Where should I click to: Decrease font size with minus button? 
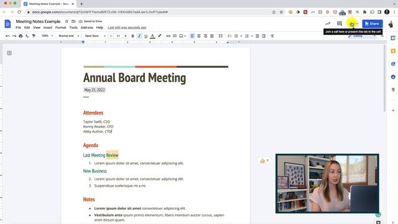[111, 36]
